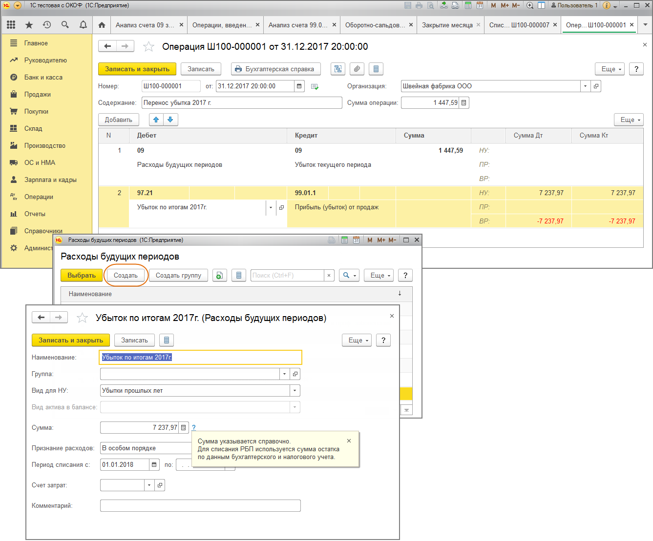Click the Создать button
Screen dimensions: 653x541
click(x=126, y=276)
